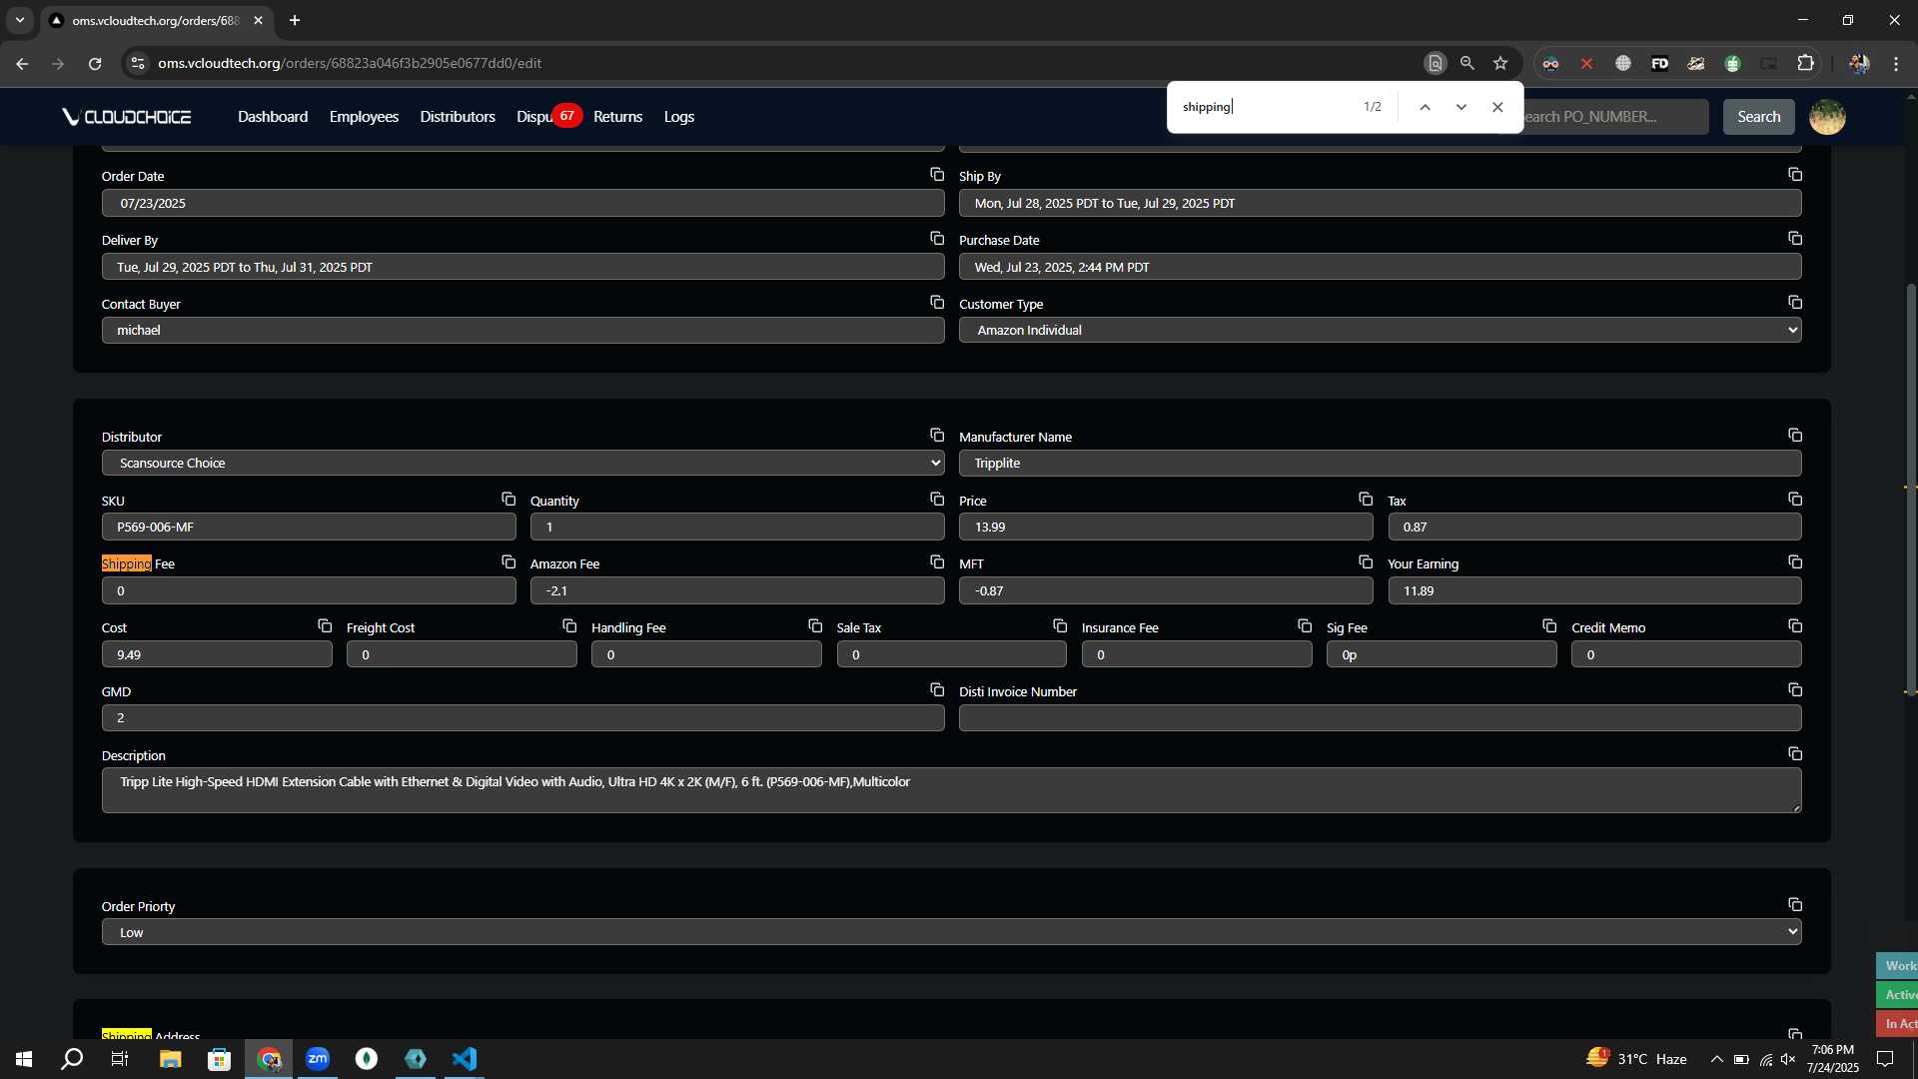The width and height of the screenshot is (1918, 1079).
Task: Open Zoom from the taskbar
Action: click(318, 1059)
